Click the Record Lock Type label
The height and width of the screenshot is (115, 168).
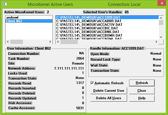105,60
